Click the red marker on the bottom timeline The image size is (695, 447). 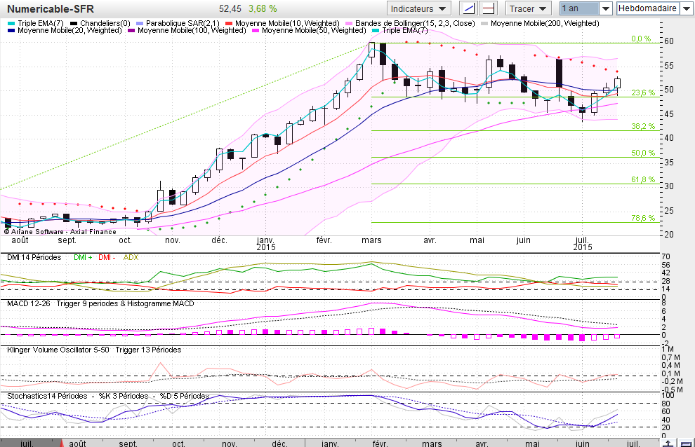point(62,443)
